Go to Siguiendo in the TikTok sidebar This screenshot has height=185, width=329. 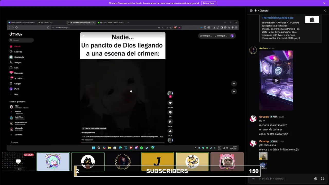pos(17,57)
